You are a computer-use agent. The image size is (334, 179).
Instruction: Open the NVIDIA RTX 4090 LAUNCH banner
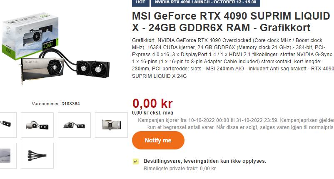205,2
